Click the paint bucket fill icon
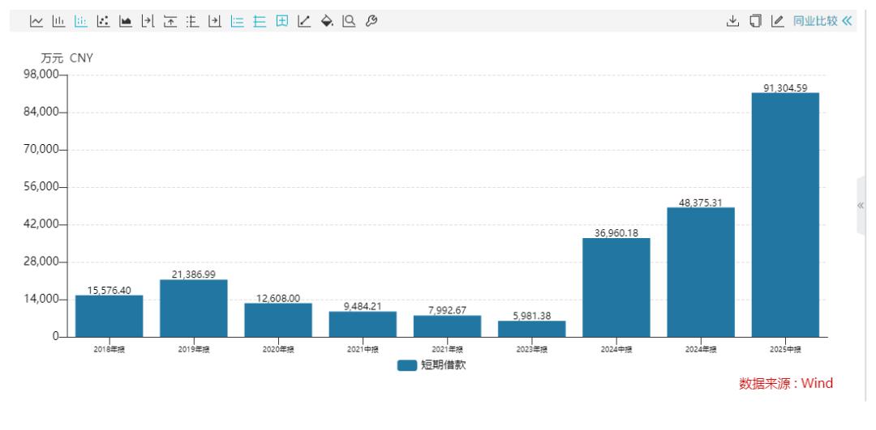This screenshot has width=876, height=430. point(327,20)
